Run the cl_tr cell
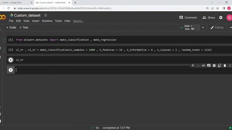Viewport: 232px width, 130px height. click(11, 60)
